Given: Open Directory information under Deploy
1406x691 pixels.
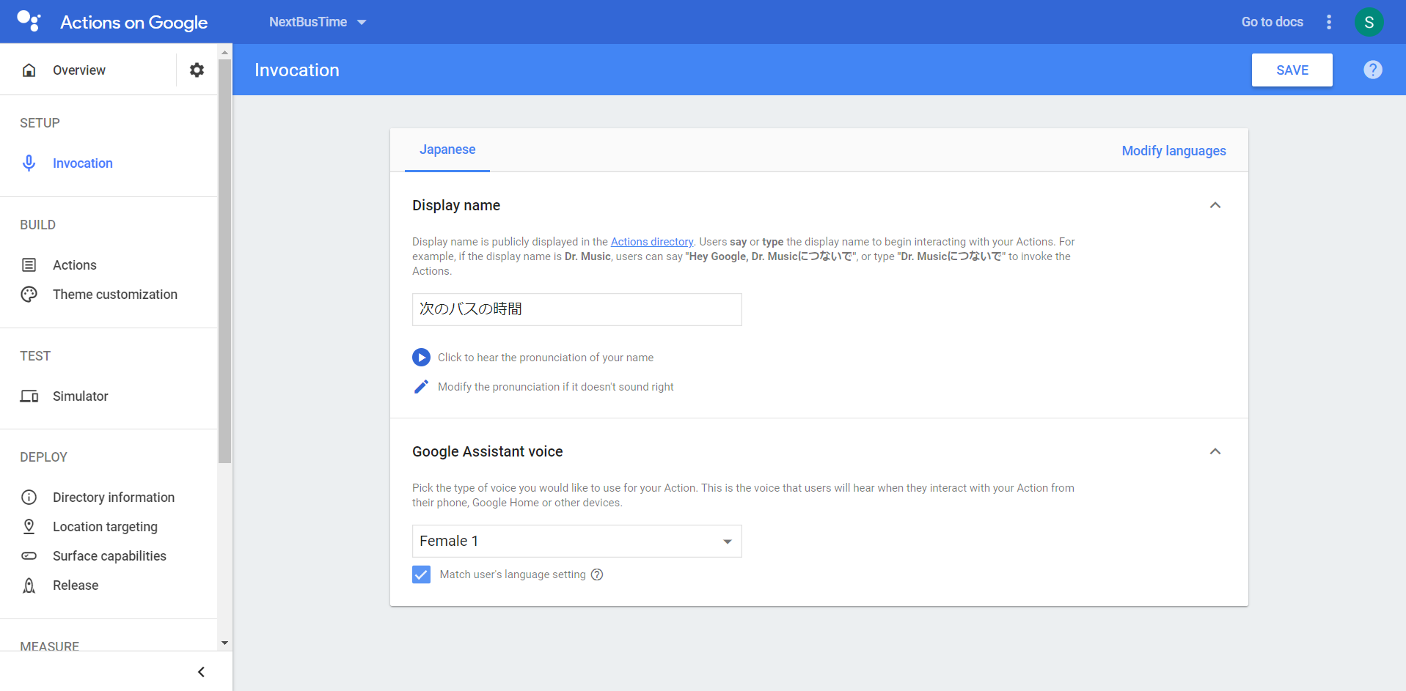Looking at the screenshot, I should click(x=114, y=498).
